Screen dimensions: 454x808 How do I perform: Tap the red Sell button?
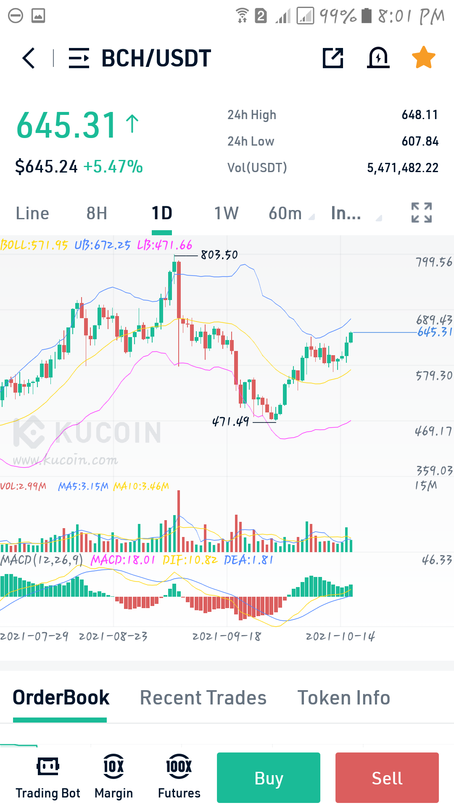tap(387, 778)
